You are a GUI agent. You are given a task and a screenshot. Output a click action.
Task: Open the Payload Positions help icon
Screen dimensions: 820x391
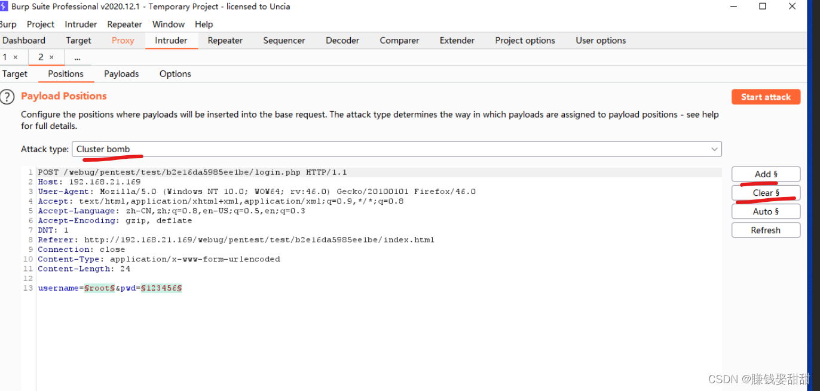coord(7,97)
